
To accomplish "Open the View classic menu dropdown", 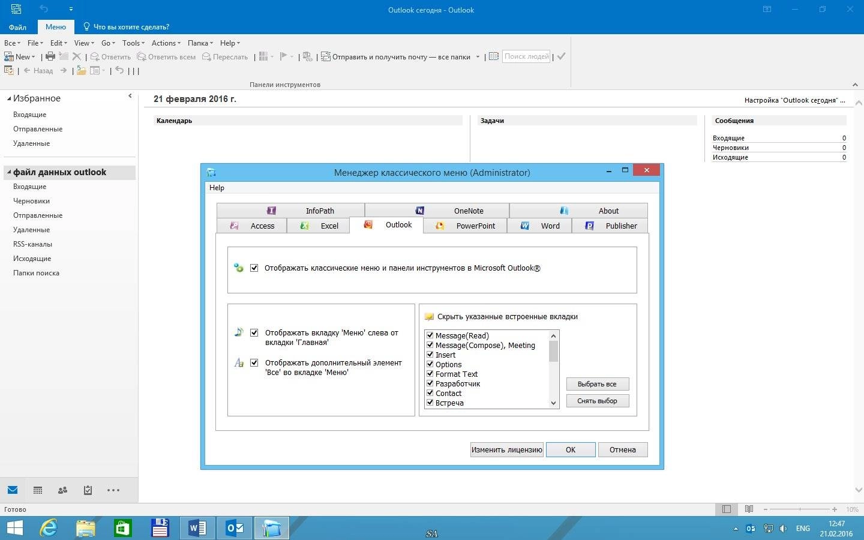I will click(x=84, y=43).
